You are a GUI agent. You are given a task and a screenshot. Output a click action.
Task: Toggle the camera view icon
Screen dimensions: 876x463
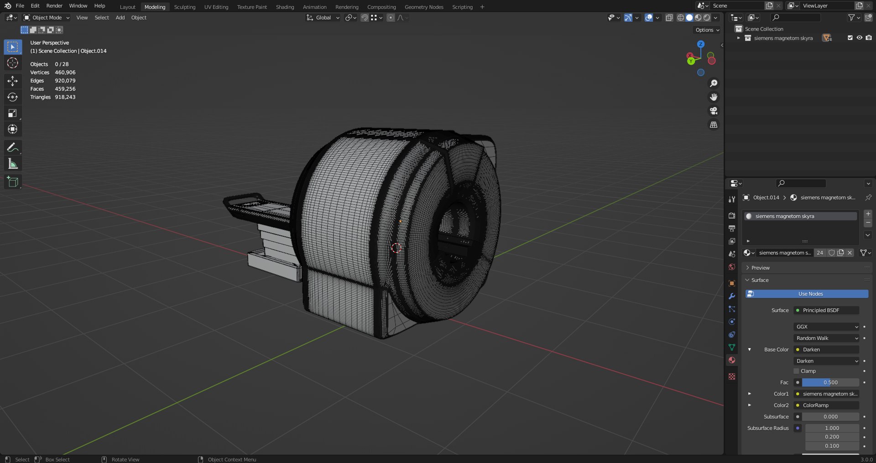[714, 111]
